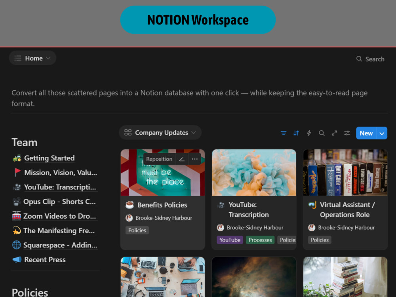The image size is (396, 297).
Task: Open the dark nebula cover card
Action: [254, 277]
